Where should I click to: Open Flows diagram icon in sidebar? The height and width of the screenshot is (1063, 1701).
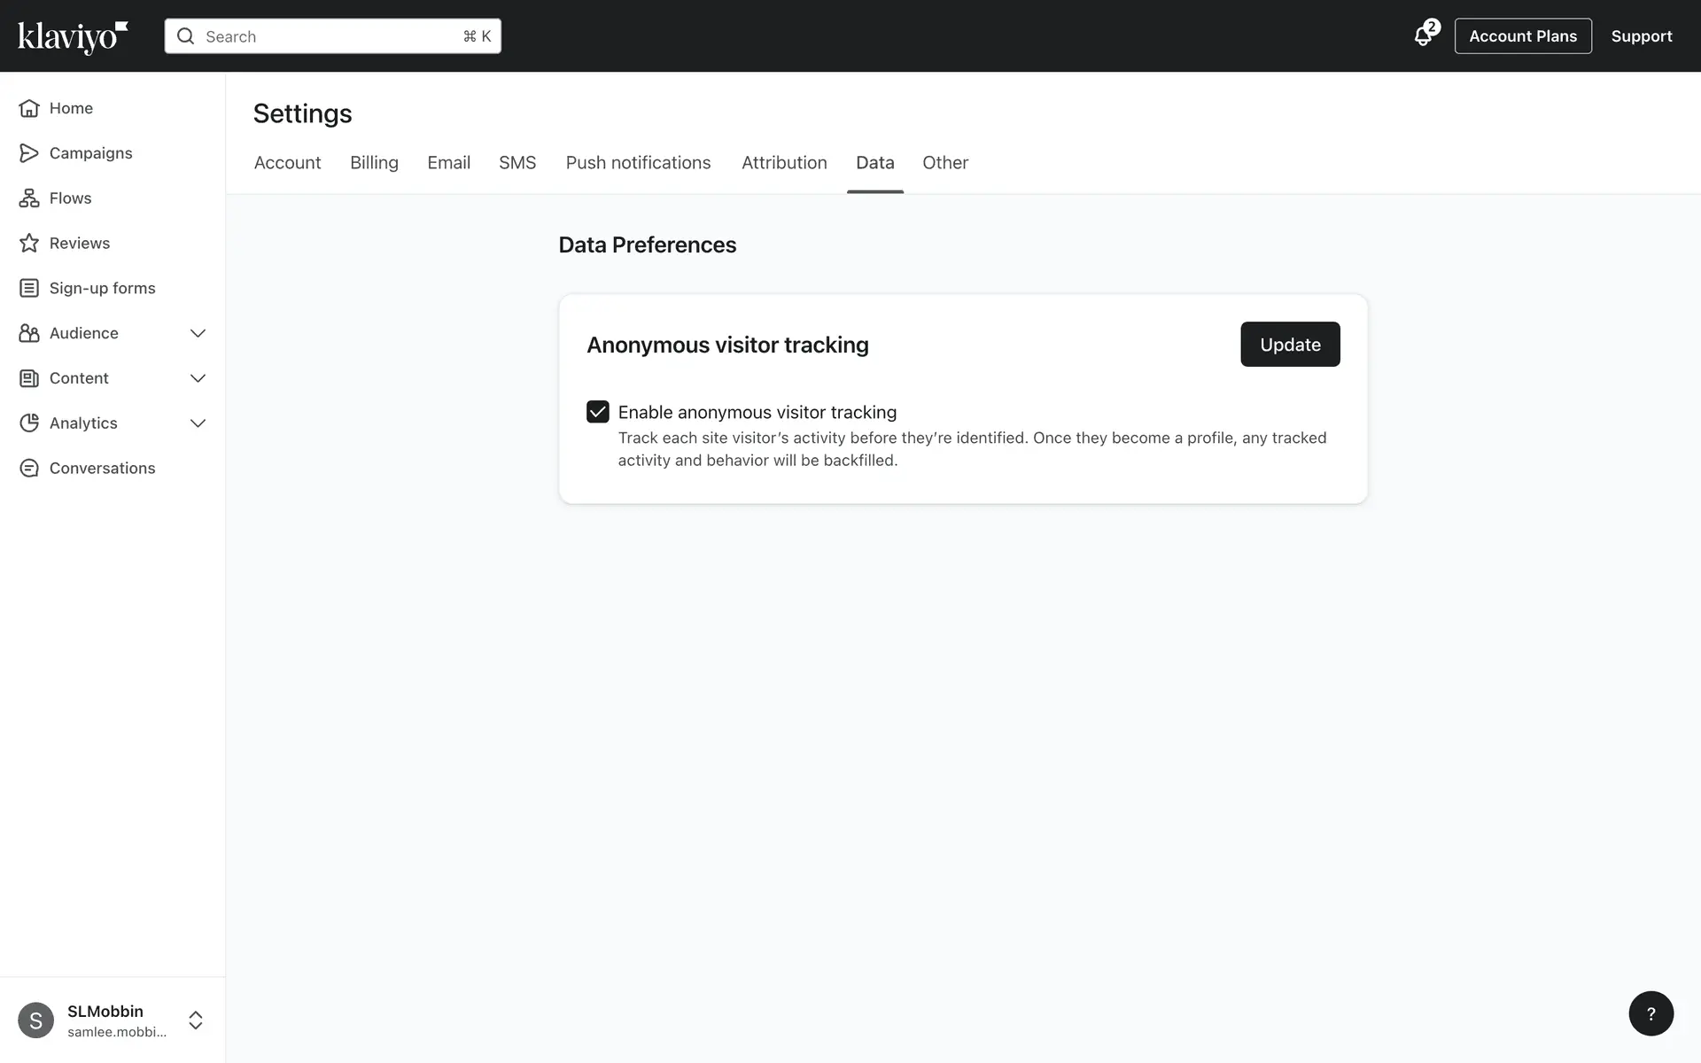pyautogui.click(x=29, y=198)
